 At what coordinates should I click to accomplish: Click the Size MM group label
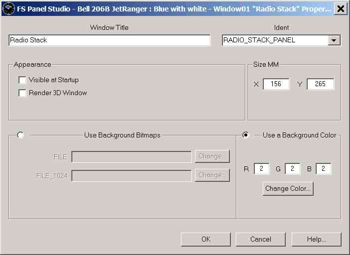tap(266, 65)
